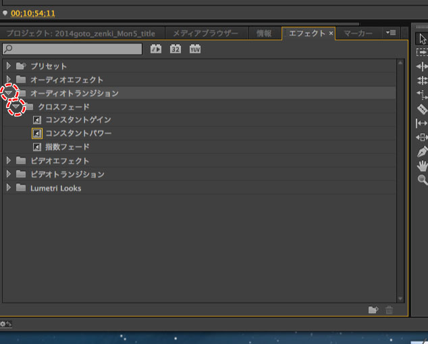Expand the オーディオエフェクト folder

[x=9, y=79]
